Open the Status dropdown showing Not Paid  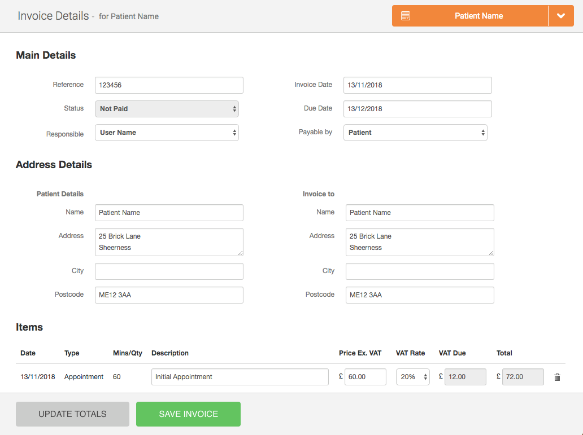pos(167,109)
